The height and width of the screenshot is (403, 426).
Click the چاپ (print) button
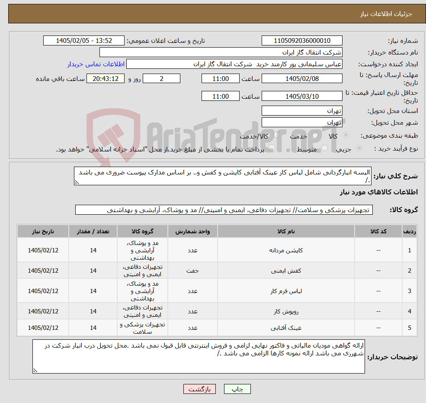(237, 389)
